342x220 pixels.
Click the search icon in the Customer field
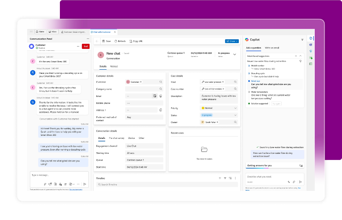click(161, 82)
